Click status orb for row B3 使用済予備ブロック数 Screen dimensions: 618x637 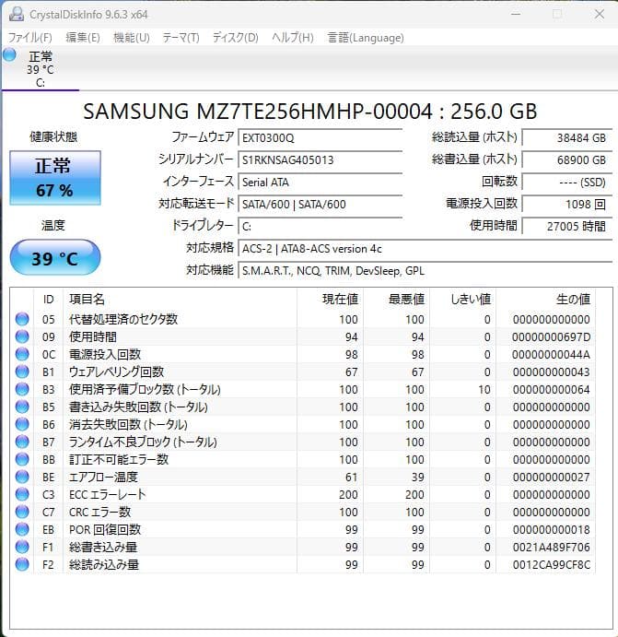click(22, 389)
